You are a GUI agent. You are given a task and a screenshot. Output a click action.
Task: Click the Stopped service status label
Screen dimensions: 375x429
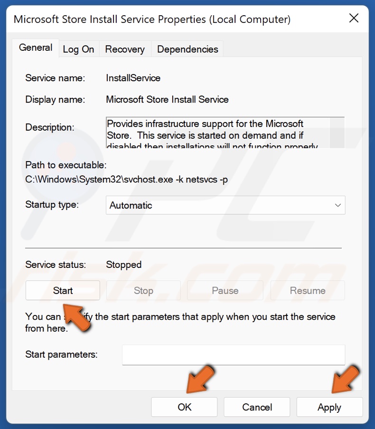[123, 265]
